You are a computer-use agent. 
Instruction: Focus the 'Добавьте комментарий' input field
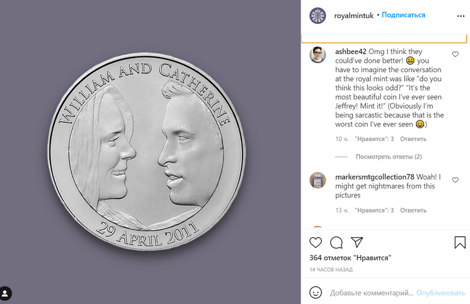pos(370,292)
